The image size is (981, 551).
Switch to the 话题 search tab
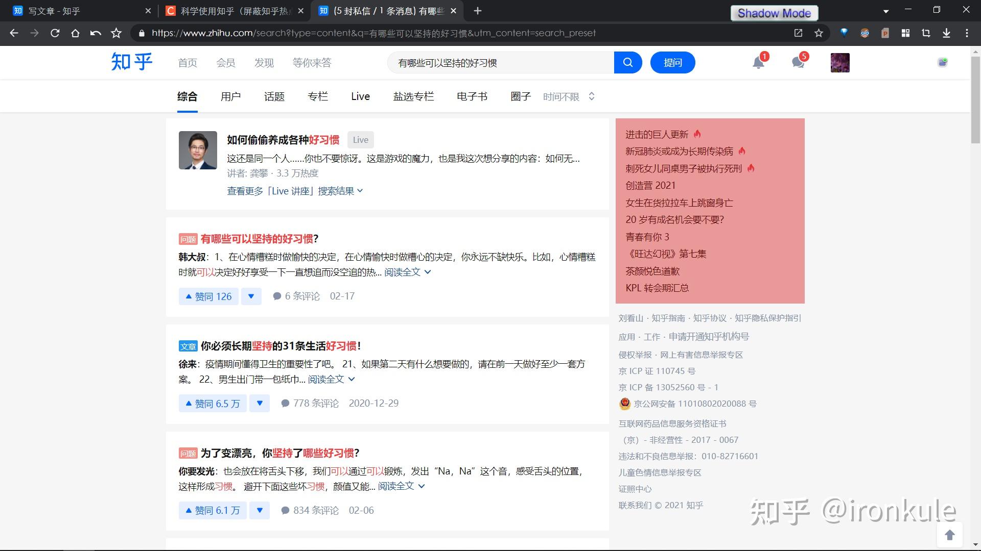(274, 96)
